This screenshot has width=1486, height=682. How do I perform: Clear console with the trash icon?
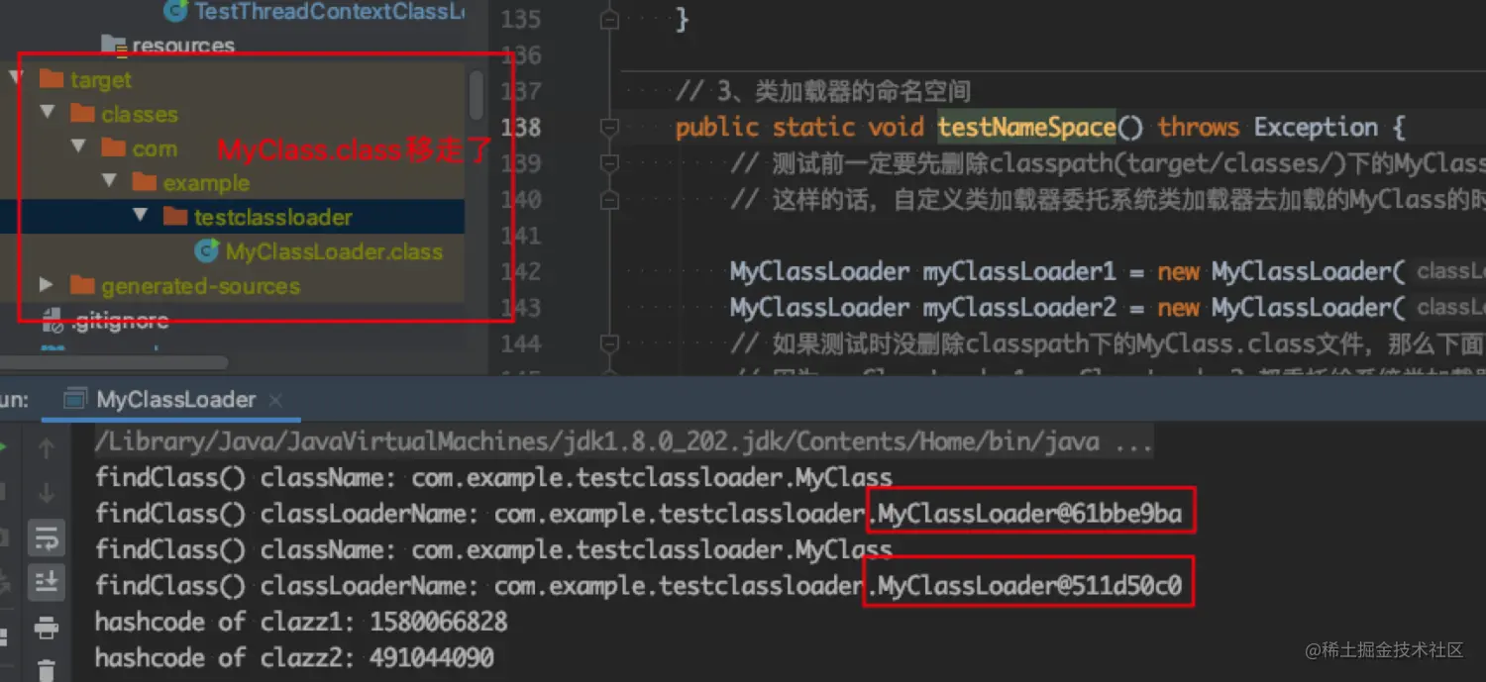(46, 669)
